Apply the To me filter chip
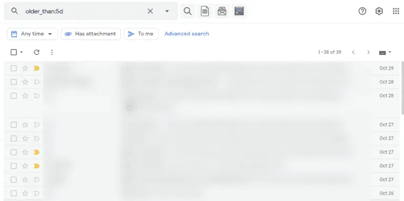The width and height of the screenshot is (404, 201). pyautogui.click(x=141, y=34)
